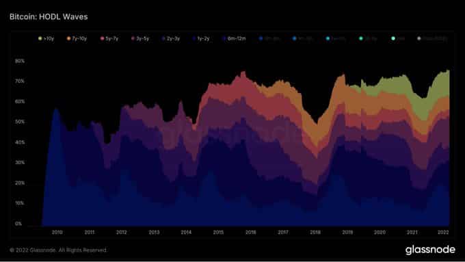Toggle the 1y-2y legend series
The height and width of the screenshot is (262, 465).
[201, 38]
